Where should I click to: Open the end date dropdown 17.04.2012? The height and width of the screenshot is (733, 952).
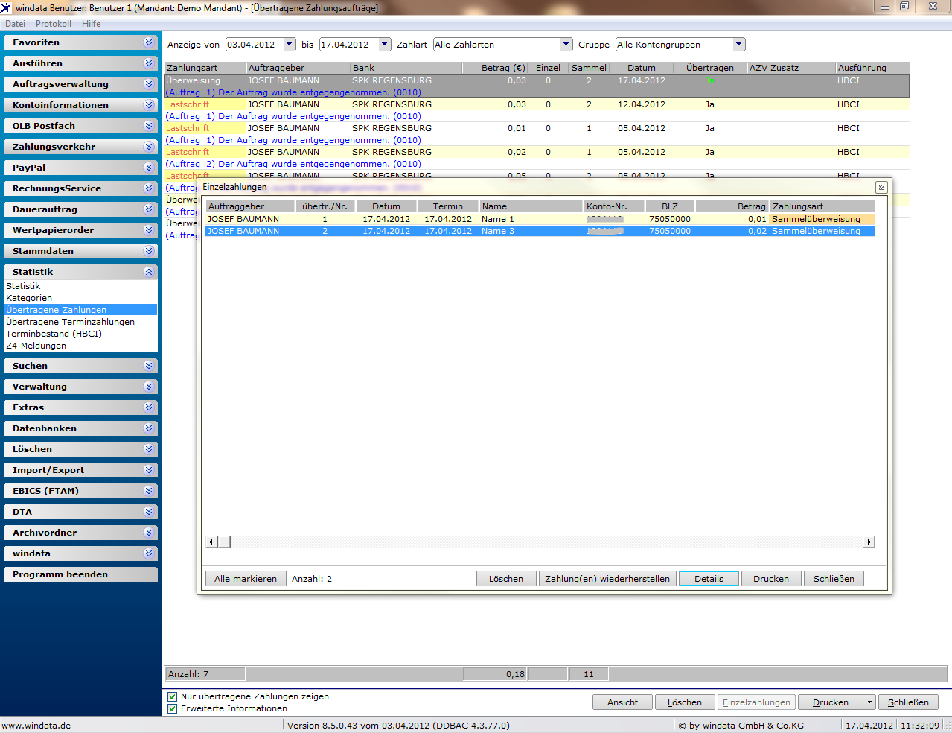tap(385, 45)
